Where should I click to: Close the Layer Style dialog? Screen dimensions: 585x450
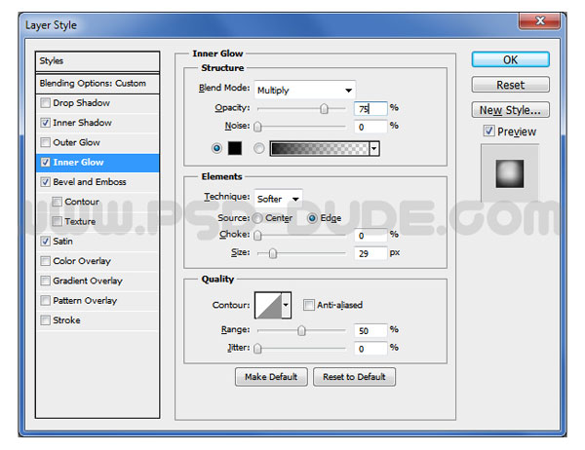click(x=539, y=20)
